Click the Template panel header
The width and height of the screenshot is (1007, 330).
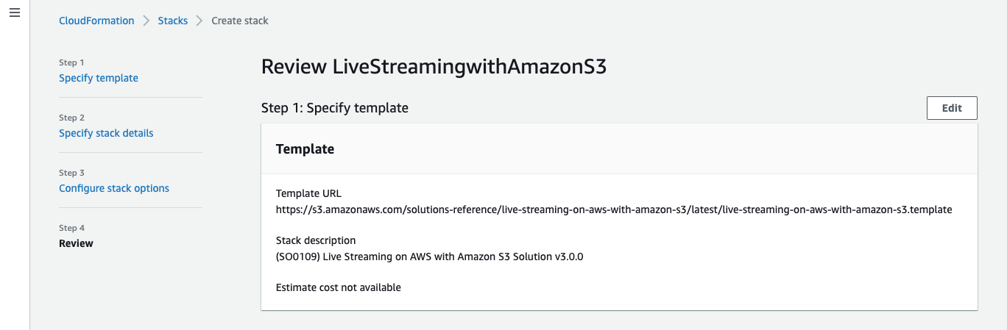[305, 149]
